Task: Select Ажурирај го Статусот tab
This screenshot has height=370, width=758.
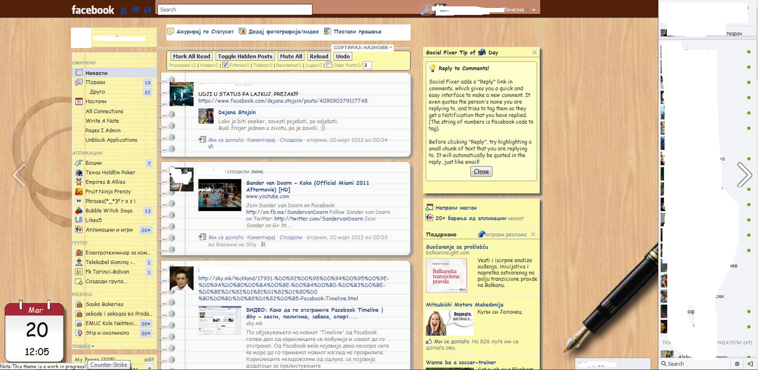Action: (205, 31)
